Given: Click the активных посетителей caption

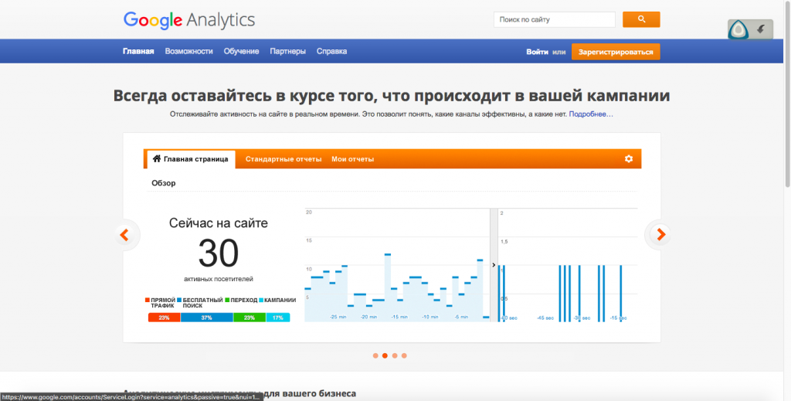Looking at the screenshot, I should pyautogui.click(x=219, y=279).
